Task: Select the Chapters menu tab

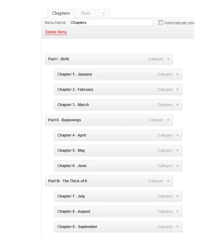Action: tap(61, 13)
